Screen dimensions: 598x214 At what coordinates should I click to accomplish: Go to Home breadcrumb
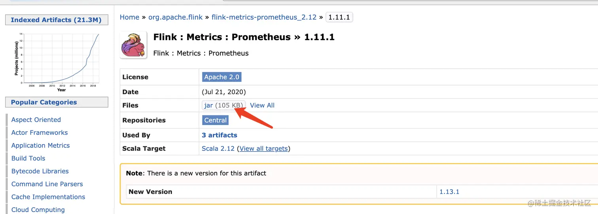coord(129,17)
